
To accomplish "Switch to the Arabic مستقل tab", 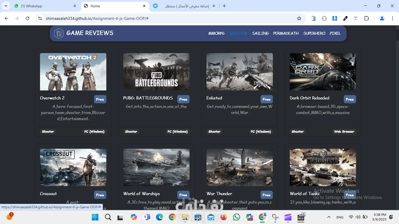I will point(185,6).
